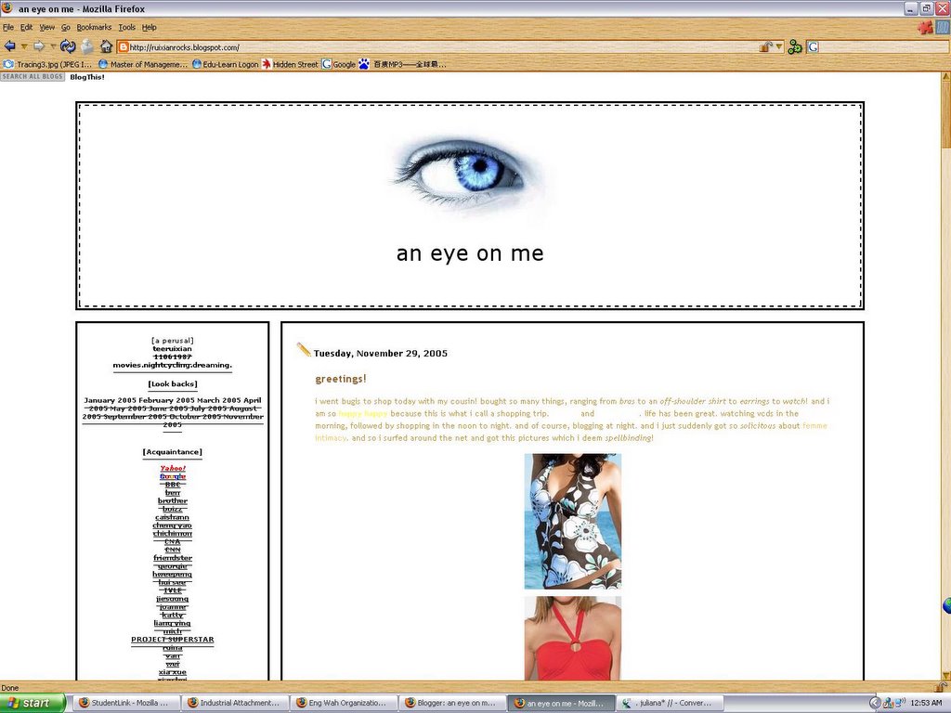Switch to the juliana conversation taskbar window
This screenshot has width=951, height=713.
point(671,703)
